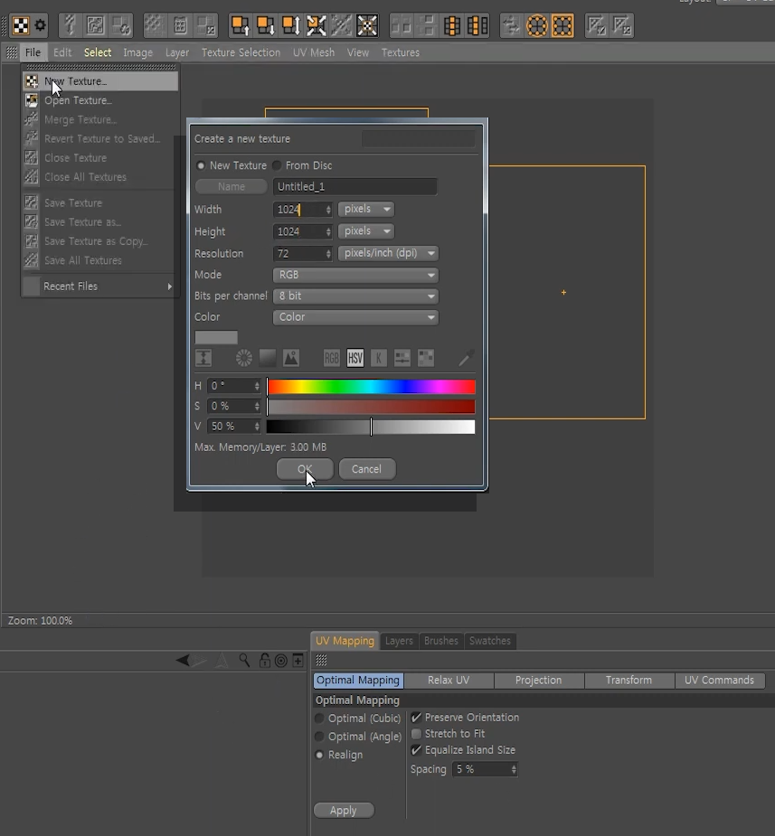Click the plus-box icon in the lower-left toolbar
The width and height of the screenshot is (775, 836).
coord(298,661)
